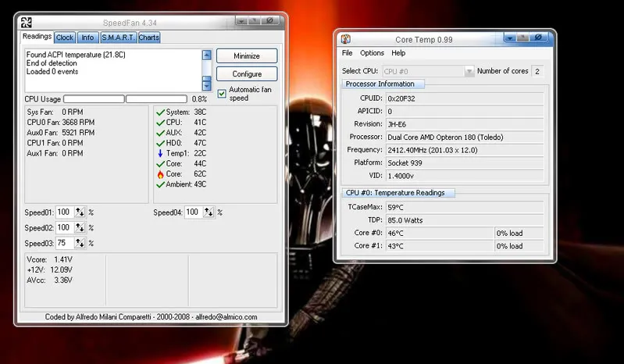The image size is (624, 364).
Task: Click the blue down arrow beside Temp1
Action: click(x=160, y=153)
